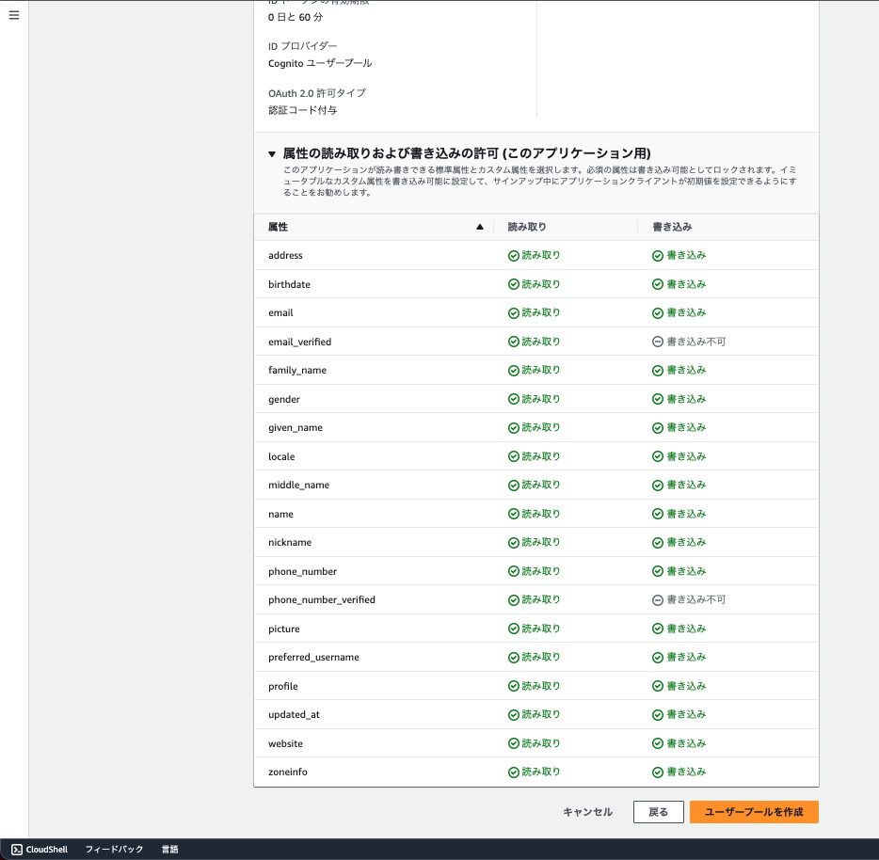
Task: Click the 戻る button
Action: [x=658, y=812]
